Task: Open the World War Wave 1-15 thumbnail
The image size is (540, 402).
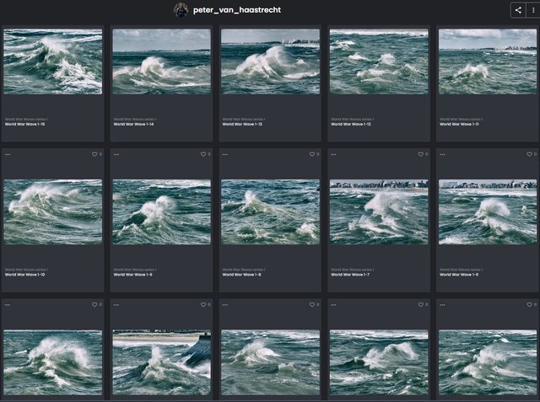Action: click(52, 62)
